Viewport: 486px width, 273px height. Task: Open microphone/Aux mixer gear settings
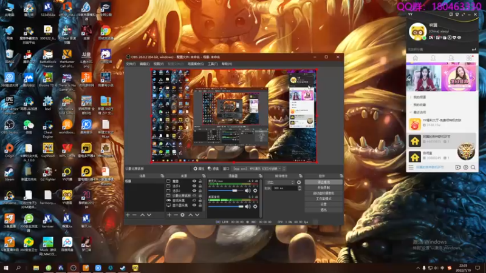point(255,190)
